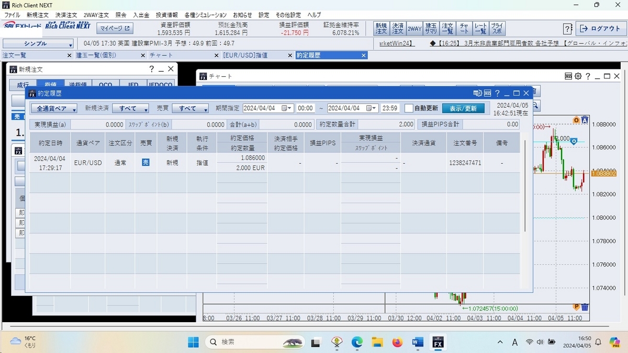Screen dimensions: 628x353
Task: Expand 全通貨ペア currency pair dropdown
Action: tap(54, 108)
